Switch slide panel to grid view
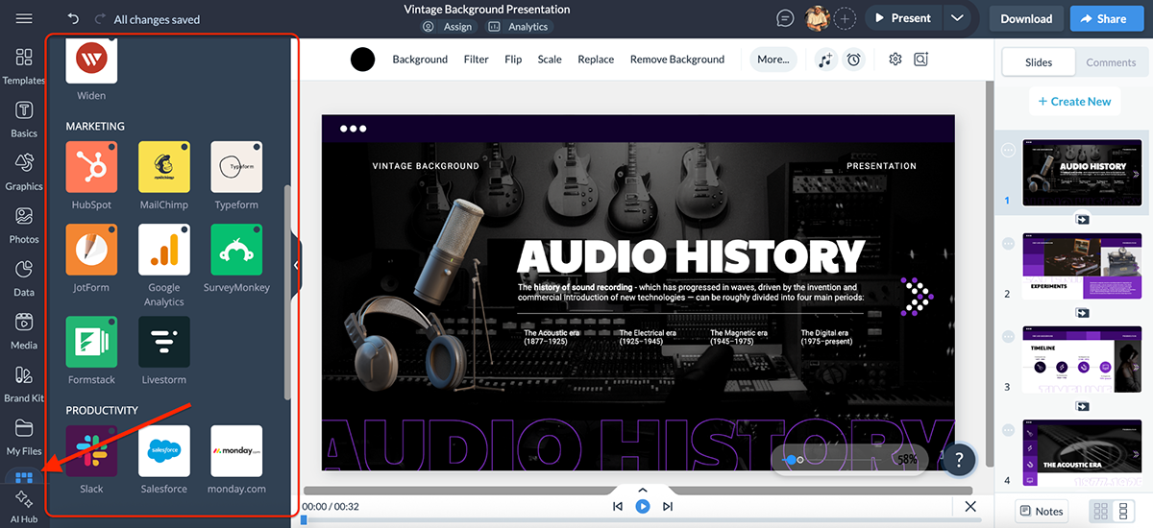 (x=1099, y=511)
